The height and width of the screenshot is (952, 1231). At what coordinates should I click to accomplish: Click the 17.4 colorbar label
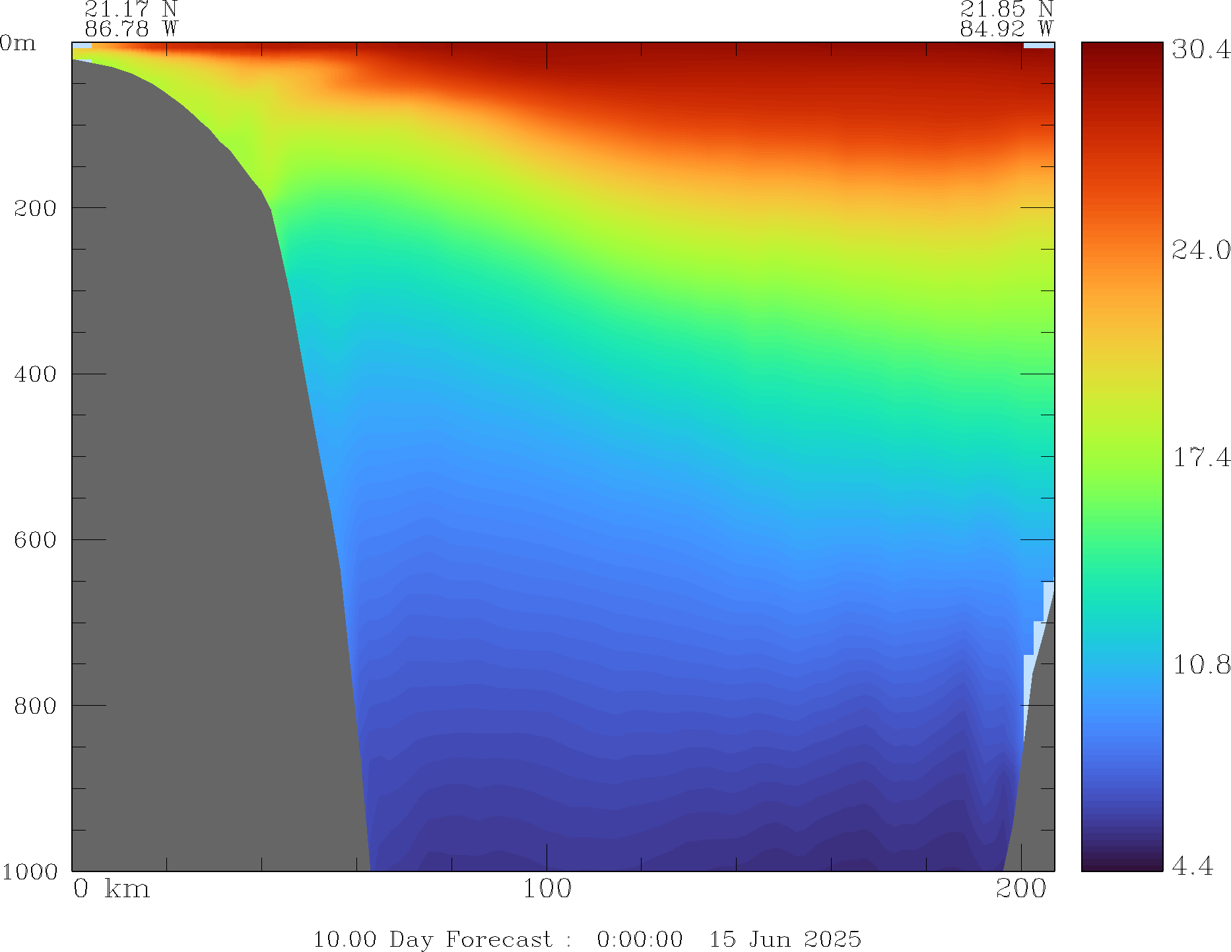click(1201, 458)
